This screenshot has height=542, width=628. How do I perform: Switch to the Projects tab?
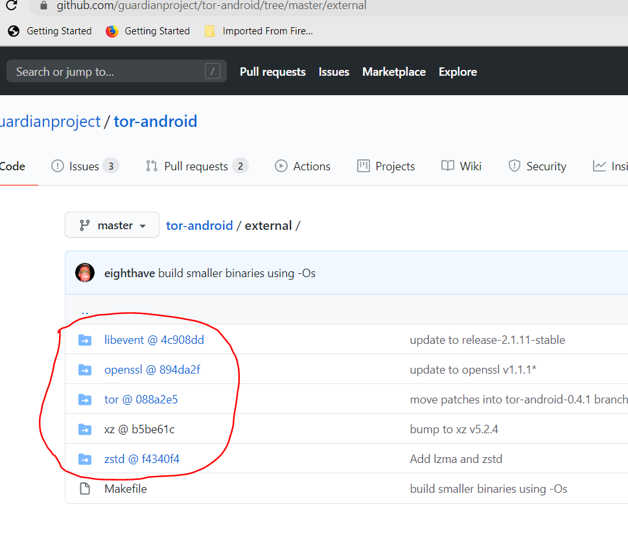tap(386, 166)
